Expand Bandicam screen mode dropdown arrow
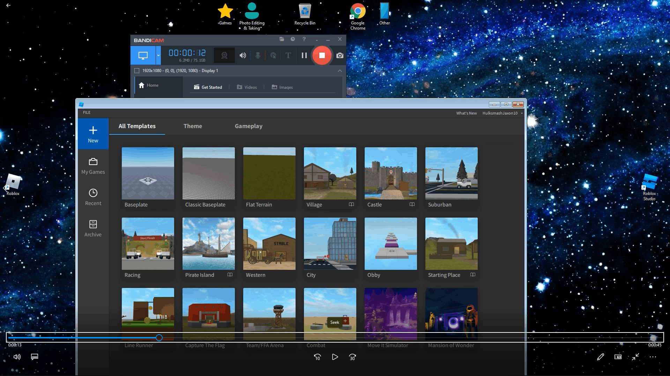The height and width of the screenshot is (376, 670). pyautogui.click(x=158, y=55)
